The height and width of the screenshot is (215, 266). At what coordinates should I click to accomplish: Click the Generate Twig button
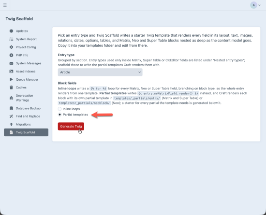71,127
